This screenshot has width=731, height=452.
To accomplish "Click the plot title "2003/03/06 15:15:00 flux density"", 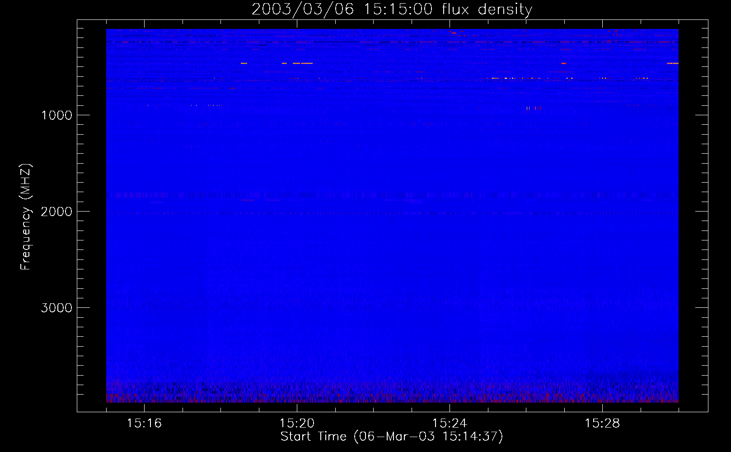I will pyautogui.click(x=392, y=9).
